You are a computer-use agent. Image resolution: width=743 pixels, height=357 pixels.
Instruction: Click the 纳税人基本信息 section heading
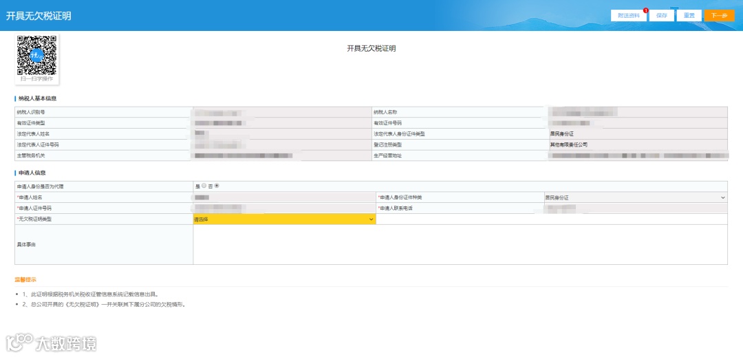click(x=37, y=98)
